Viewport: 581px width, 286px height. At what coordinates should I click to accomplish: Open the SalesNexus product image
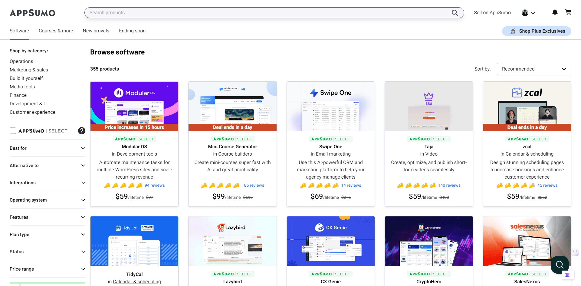(527, 241)
